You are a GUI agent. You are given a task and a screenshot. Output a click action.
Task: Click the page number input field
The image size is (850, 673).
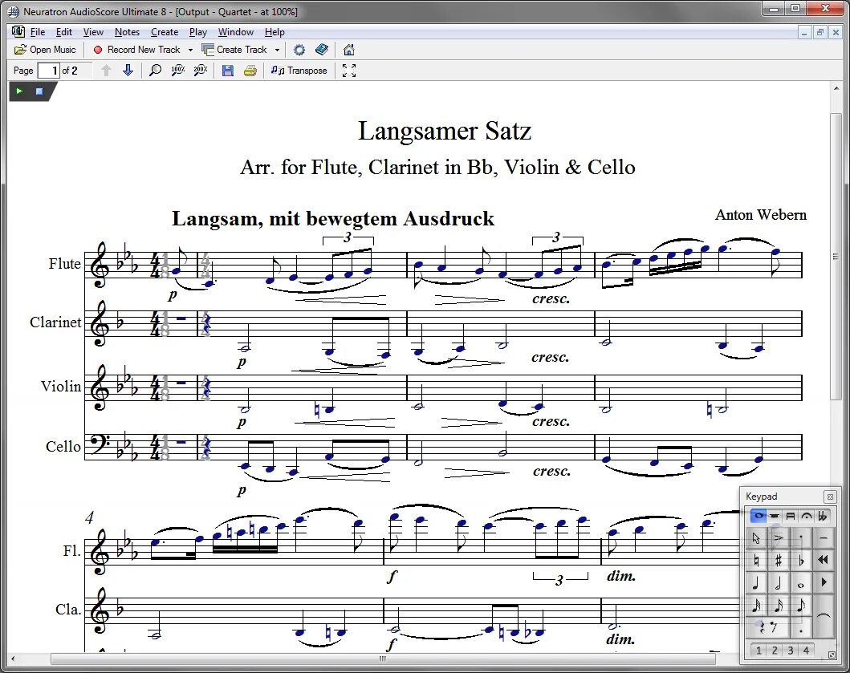[48, 71]
